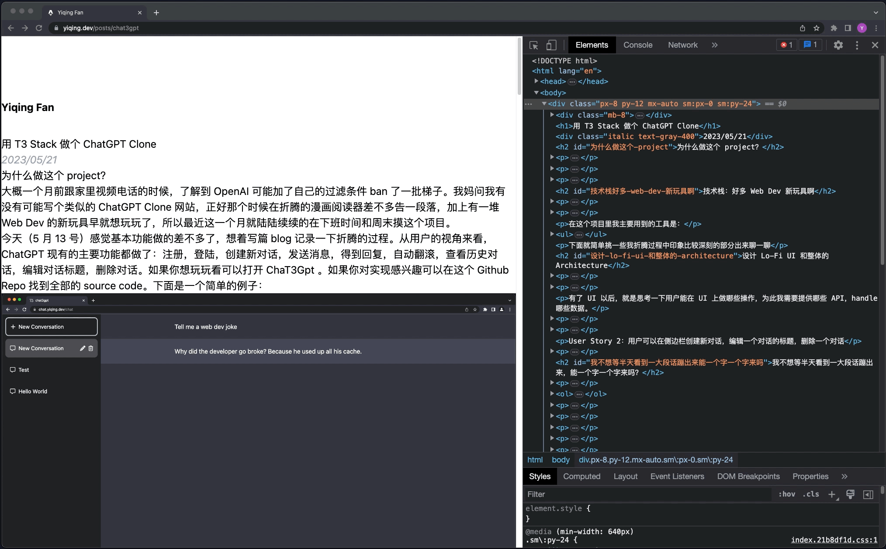Toggle the :hov element state button

(786, 494)
